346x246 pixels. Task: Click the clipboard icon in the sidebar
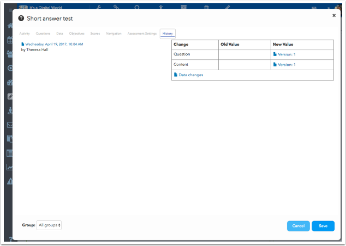pos(10,139)
